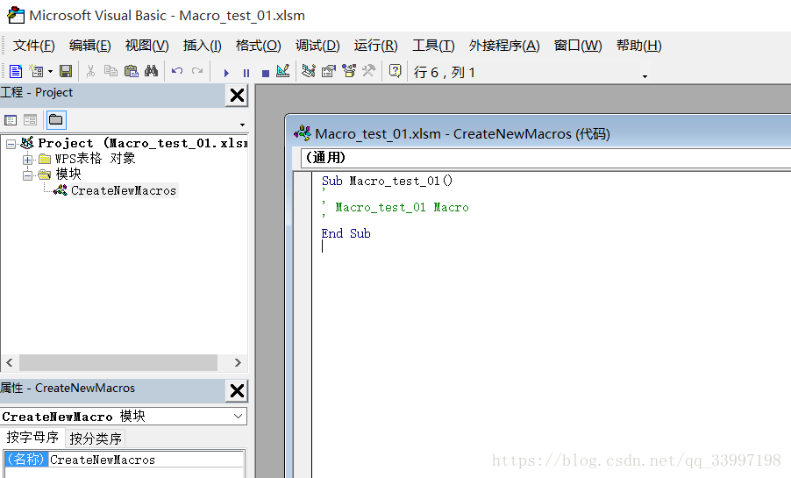Screen dimensions: 791x478
Task: Close the 属性 - CreateNewMacros panel
Action: (237, 390)
